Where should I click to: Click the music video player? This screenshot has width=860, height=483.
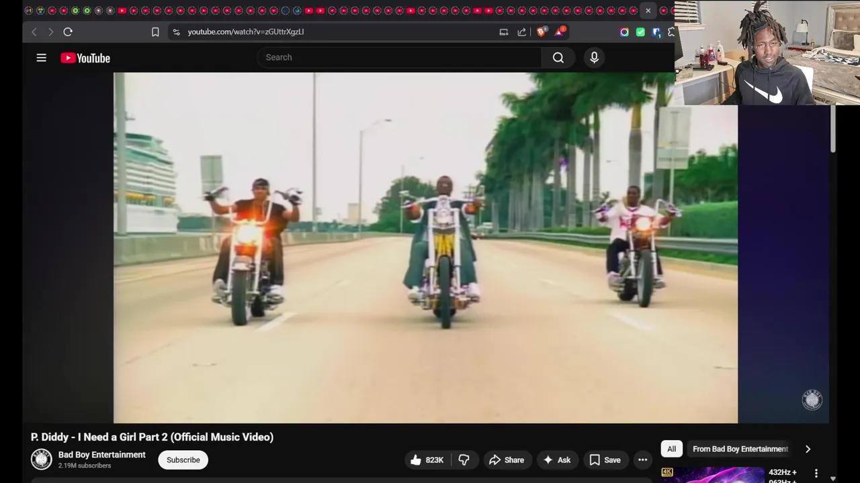pos(425,248)
